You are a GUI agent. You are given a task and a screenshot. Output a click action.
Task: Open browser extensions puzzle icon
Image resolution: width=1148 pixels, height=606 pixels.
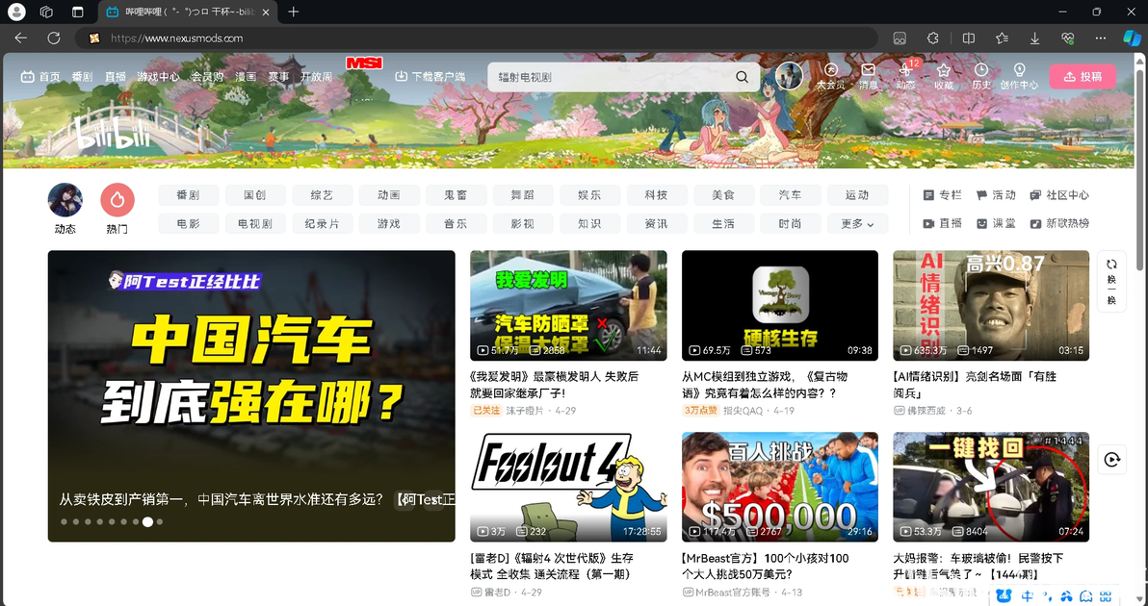932,38
